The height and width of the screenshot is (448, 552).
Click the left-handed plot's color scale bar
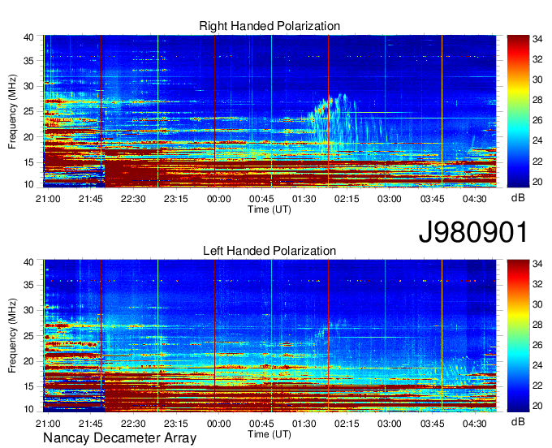(518, 336)
